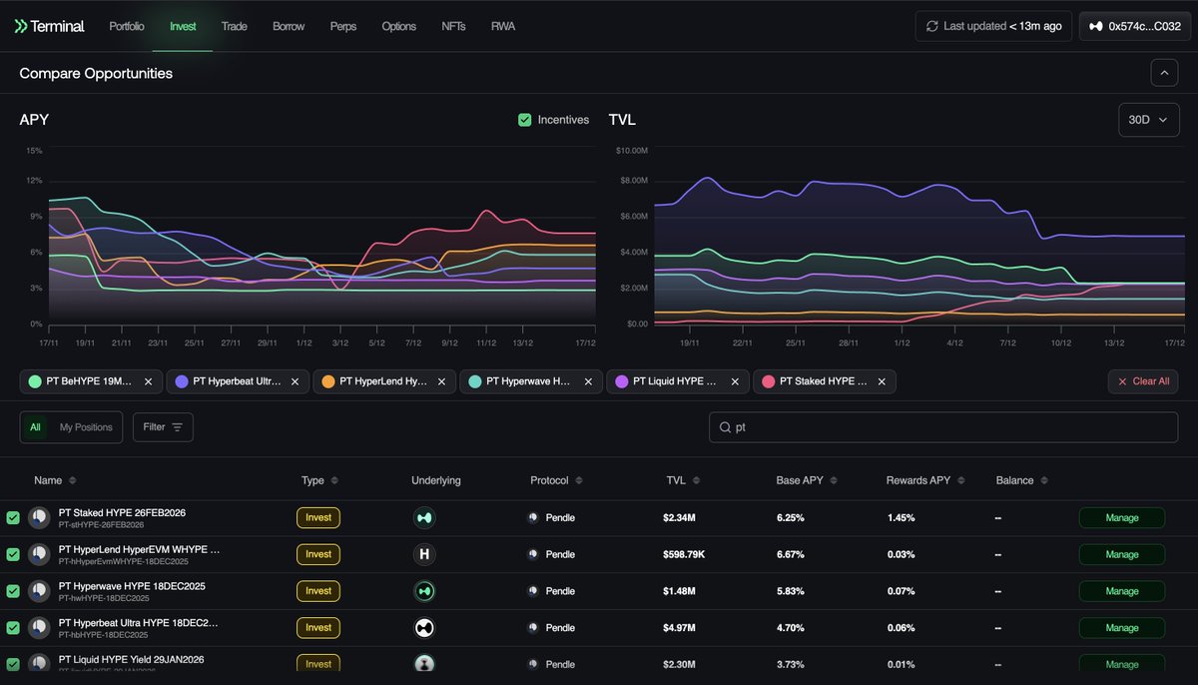Go to the Trade tab
The width and height of the screenshot is (1198, 685).
(235, 27)
